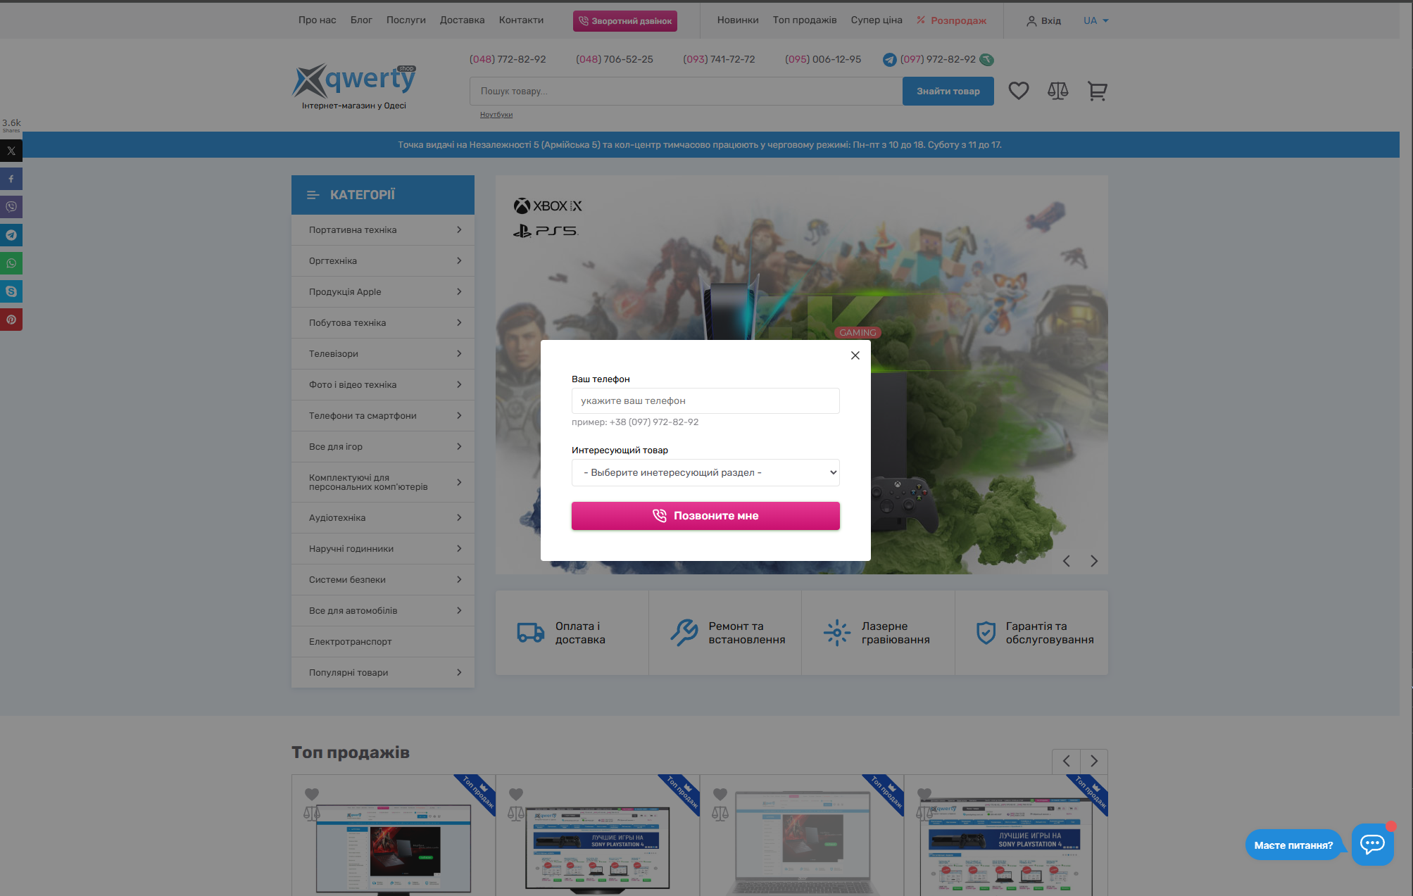Open the Доставка menu item
This screenshot has width=1413, height=896.
click(462, 20)
